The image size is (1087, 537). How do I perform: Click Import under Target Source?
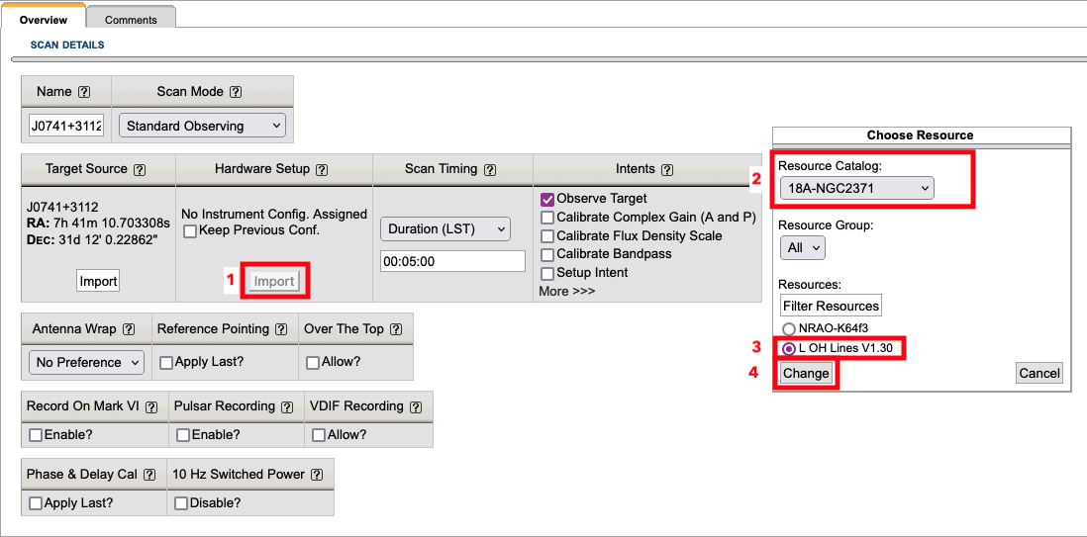click(98, 281)
